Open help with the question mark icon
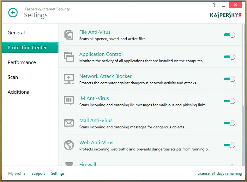Screen dimensions: 247x182 pos(214,5)
